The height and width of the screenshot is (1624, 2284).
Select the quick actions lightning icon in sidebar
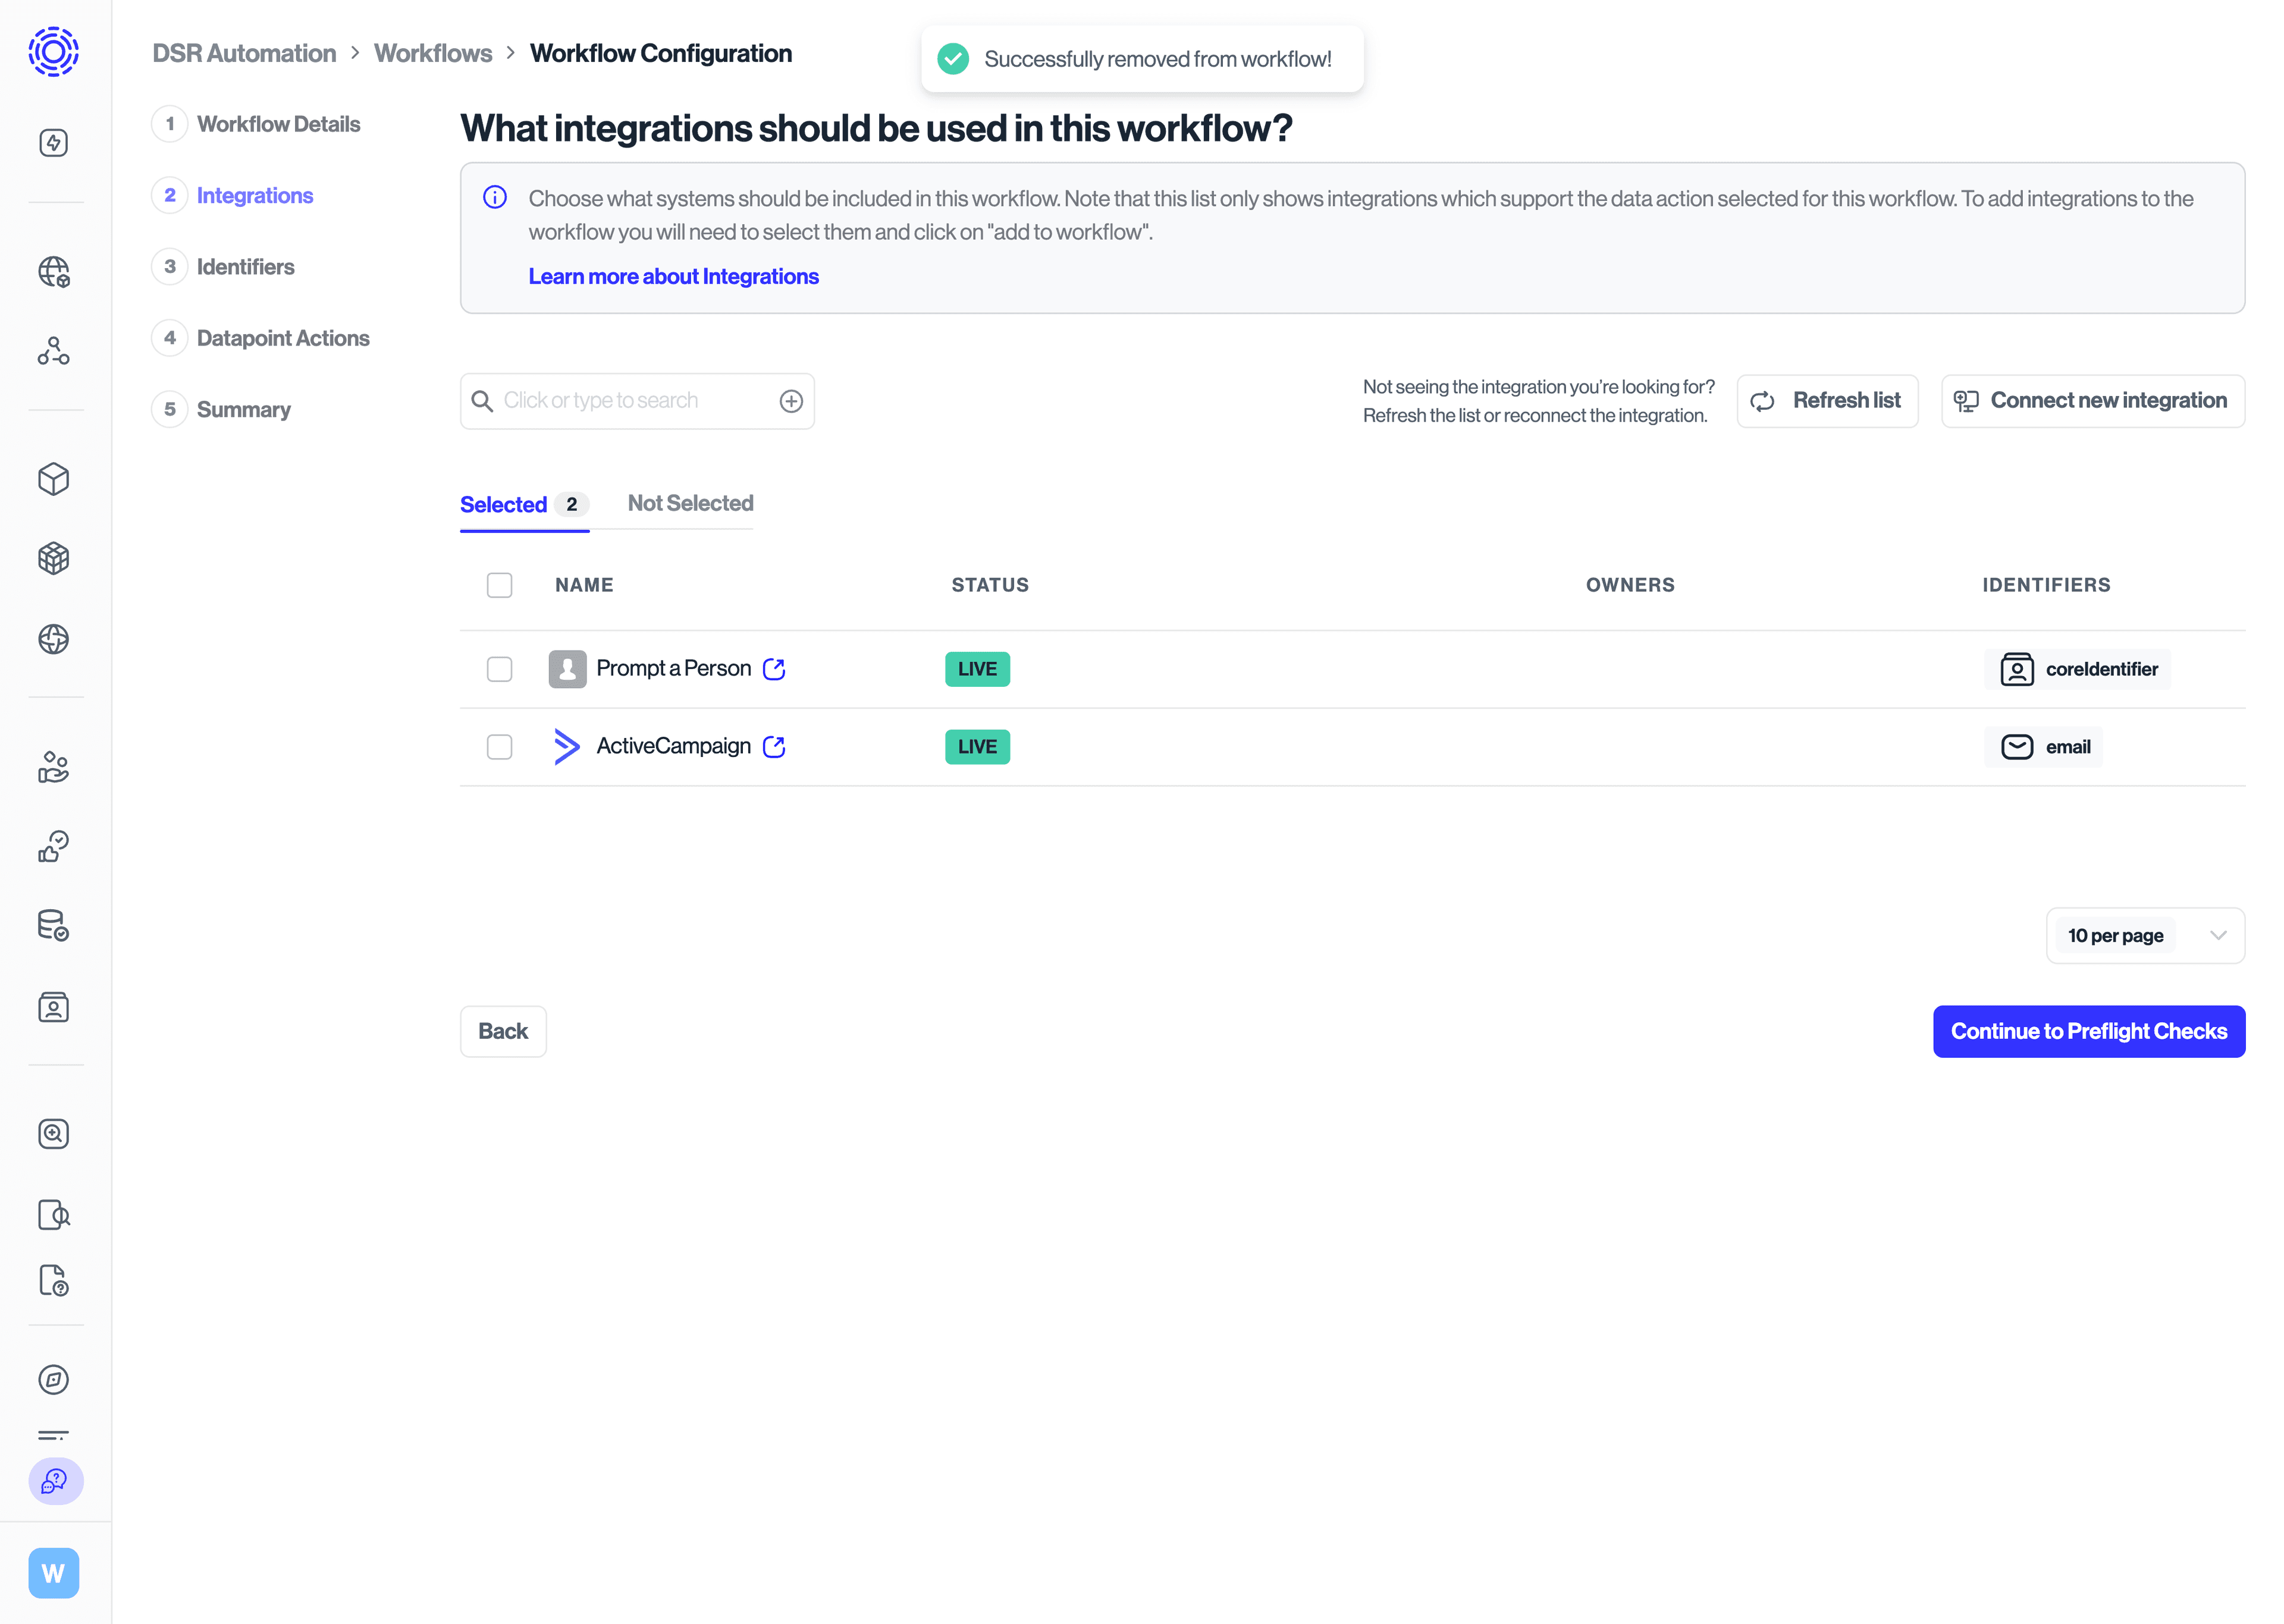pyautogui.click(x=54, y=142)
